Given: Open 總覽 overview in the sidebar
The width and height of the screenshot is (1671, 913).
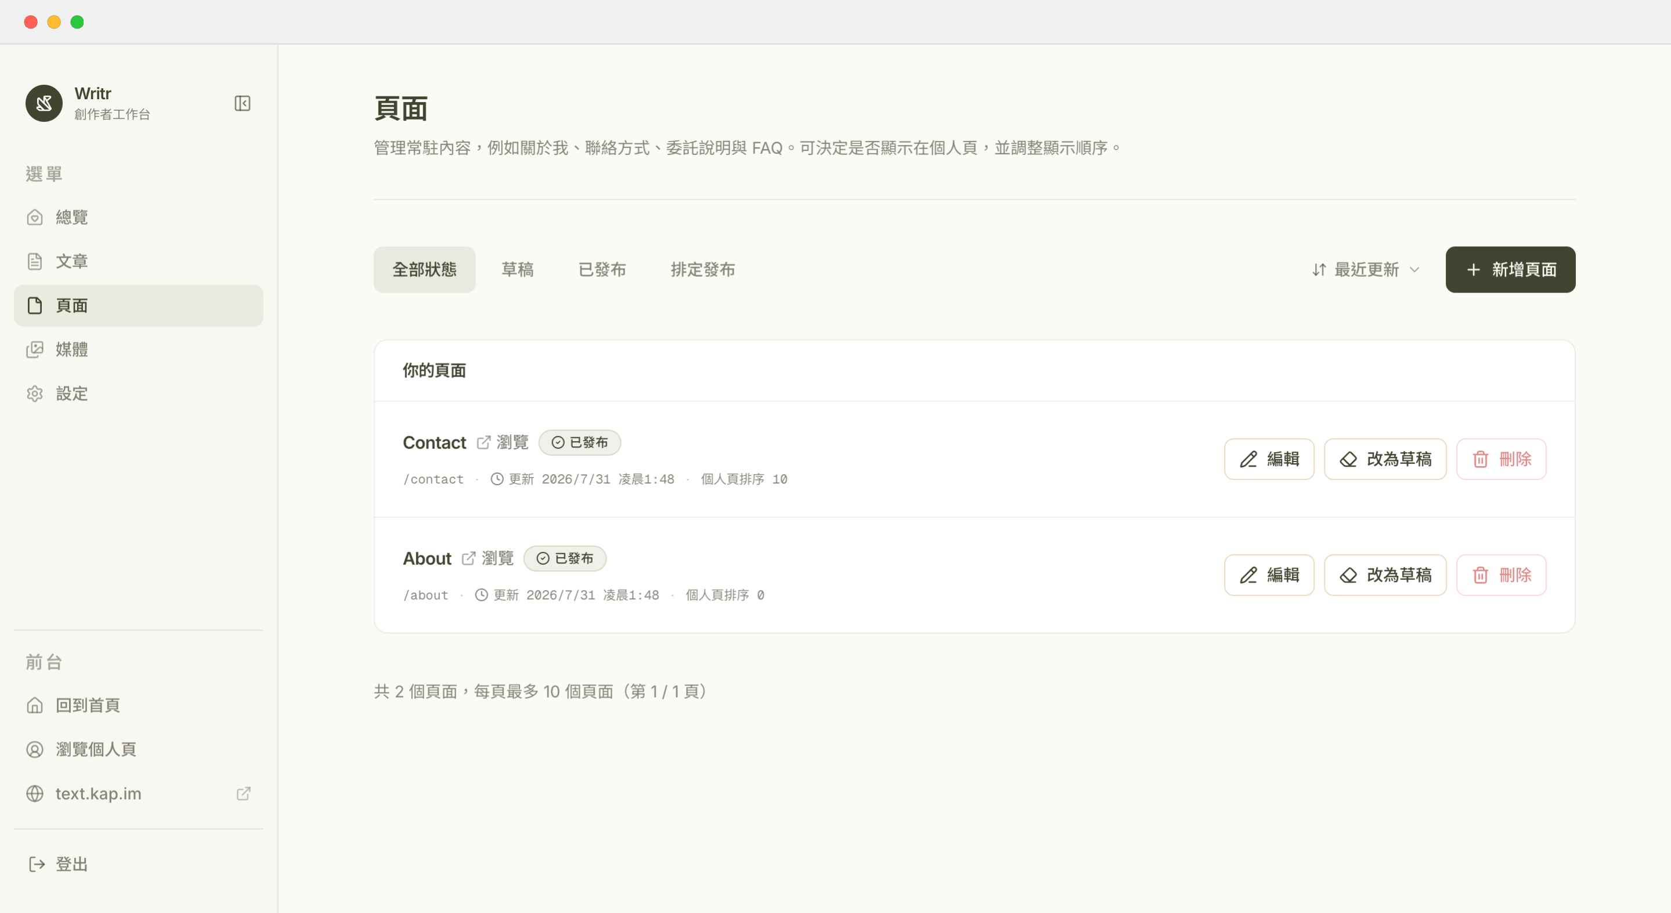Looking at the screenshot, I should pyautogui.click(x=138, y=216).
